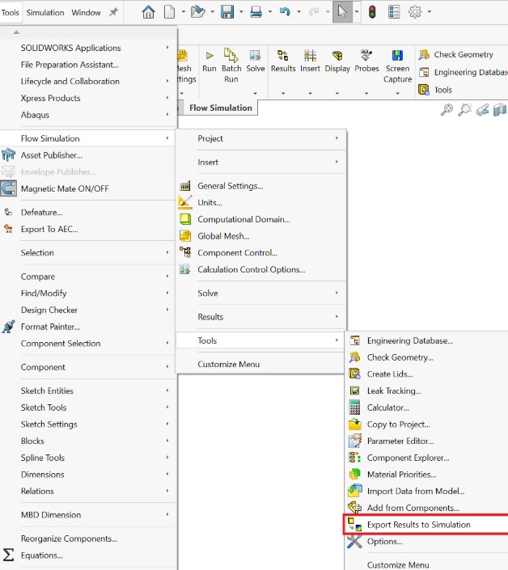Viewport: 508px width, 570px height.
Task: Click the Home icon in the top toolbar
Action: click(x=148, y=12)
